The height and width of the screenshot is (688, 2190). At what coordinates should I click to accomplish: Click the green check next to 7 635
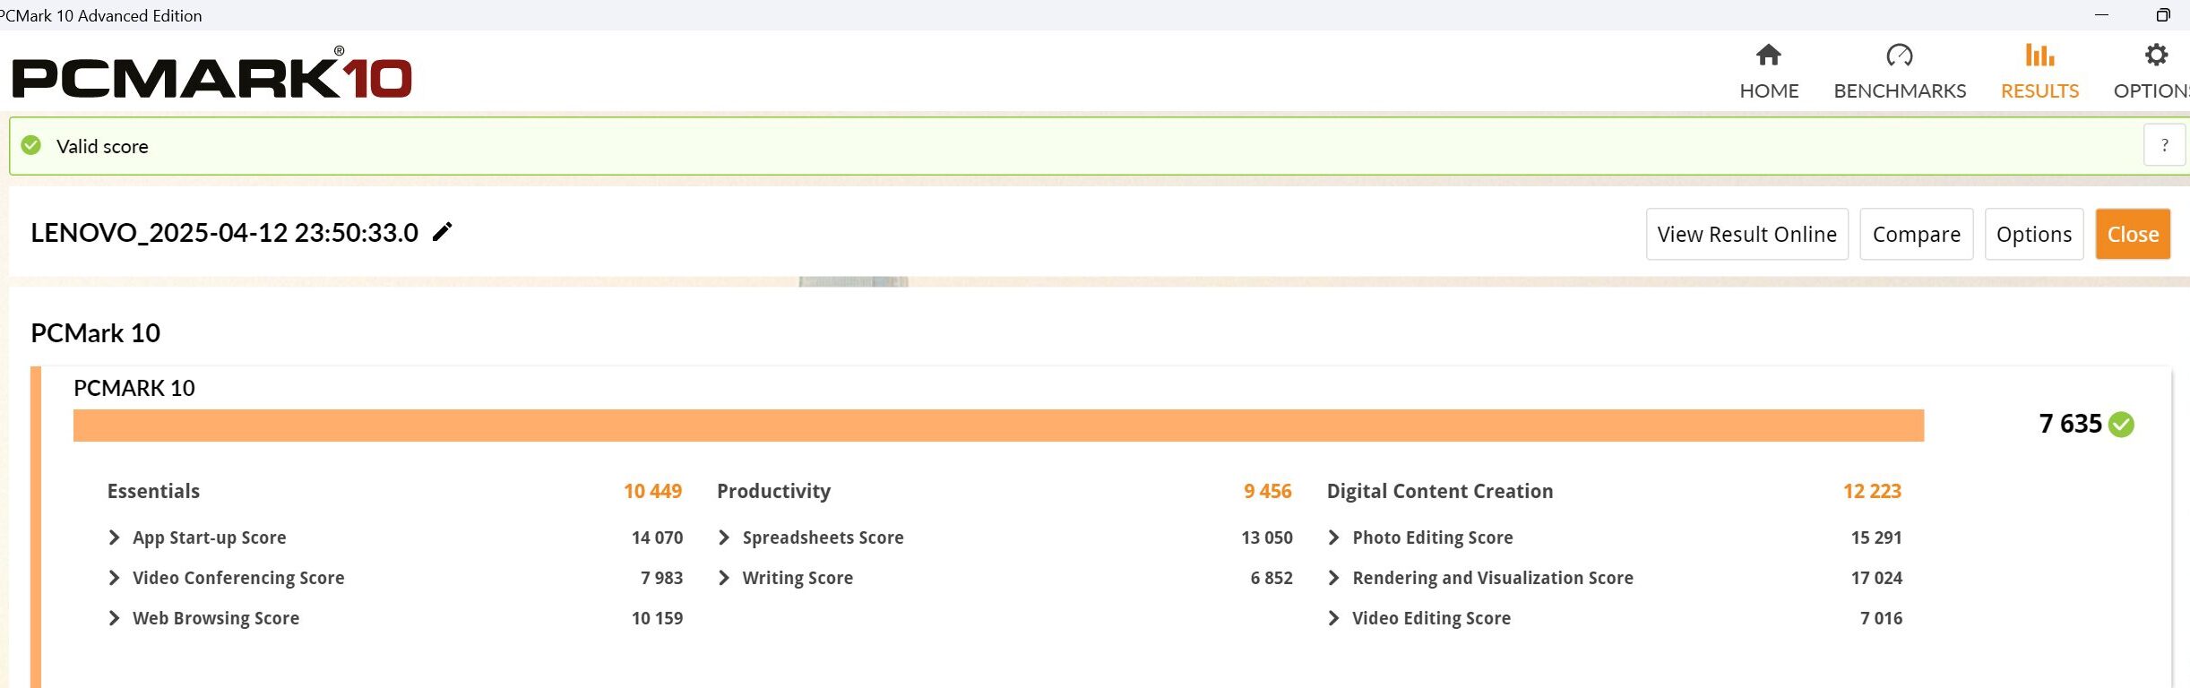[x=2121, y=424]
